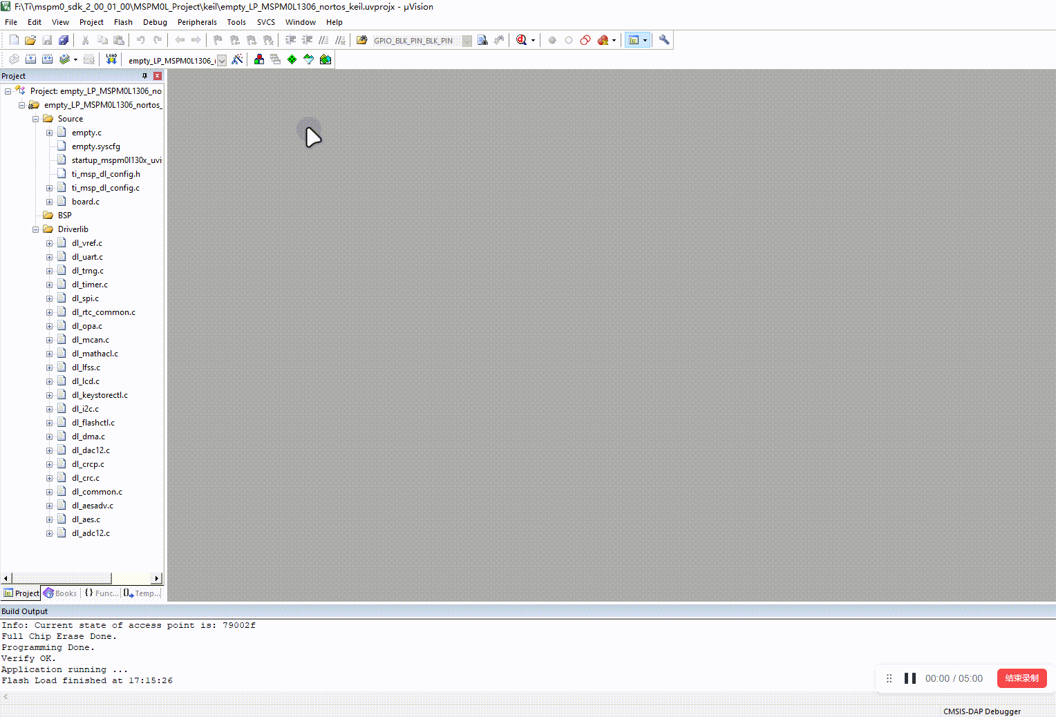This screenshot has width=1056, height=717.
Task: Click the Kill All Breakpoints icon
Action: pos(603,40)
